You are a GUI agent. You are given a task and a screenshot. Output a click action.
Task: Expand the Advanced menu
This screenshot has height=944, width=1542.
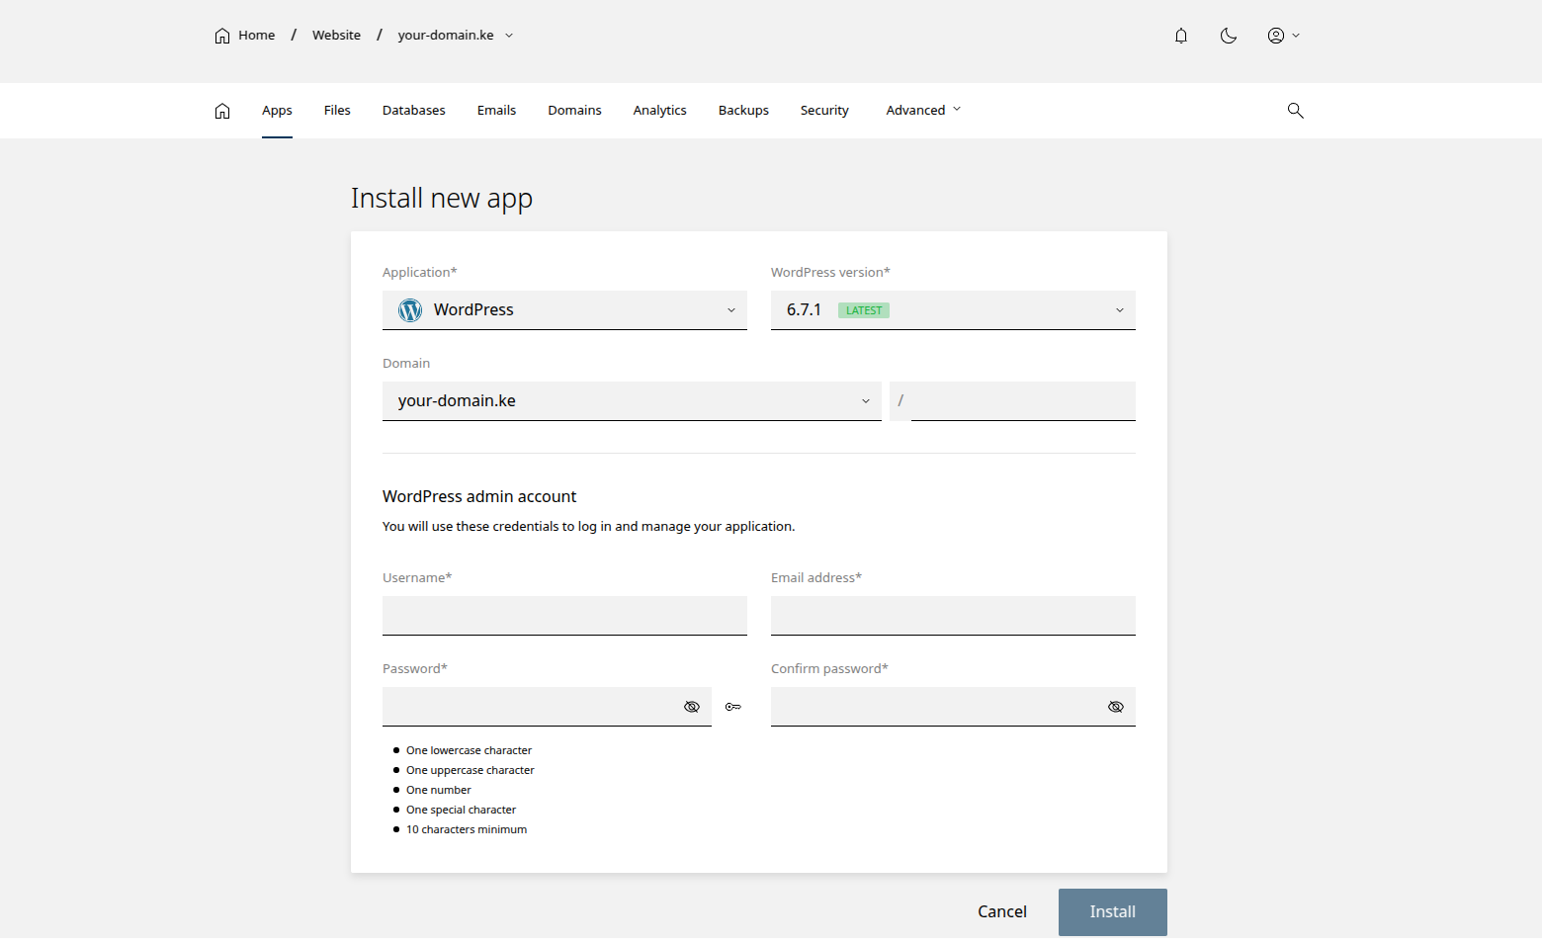pos(922,111)
